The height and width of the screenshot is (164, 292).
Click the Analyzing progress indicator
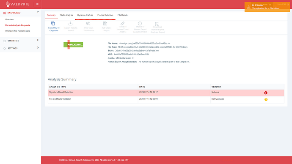73,45
